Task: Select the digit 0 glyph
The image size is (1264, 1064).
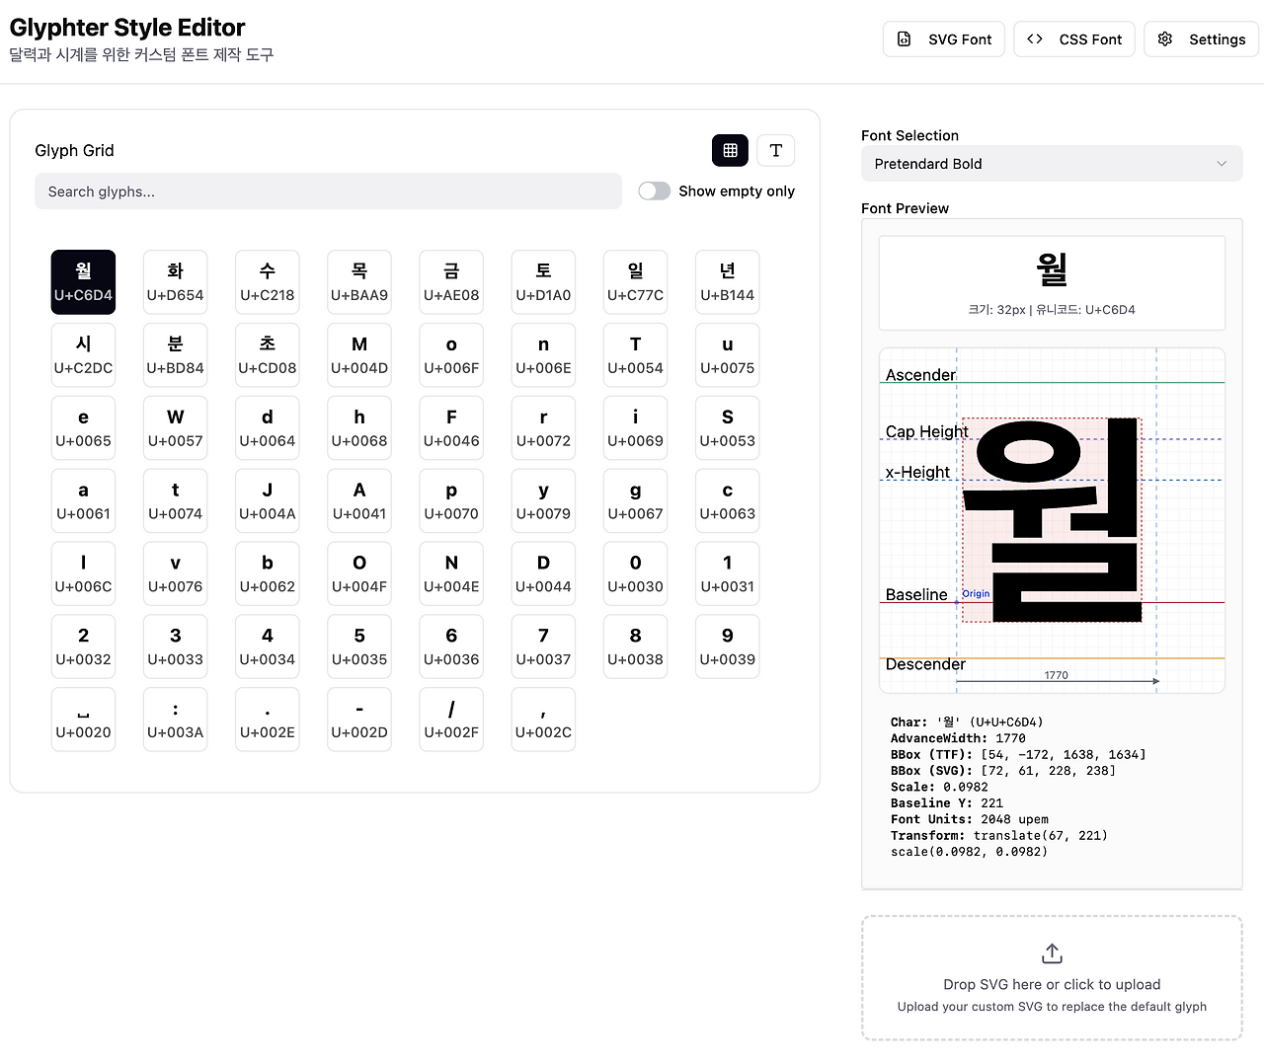Action: [635, 573]
